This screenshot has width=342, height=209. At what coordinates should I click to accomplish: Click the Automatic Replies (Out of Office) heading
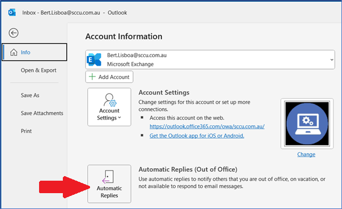188,169
